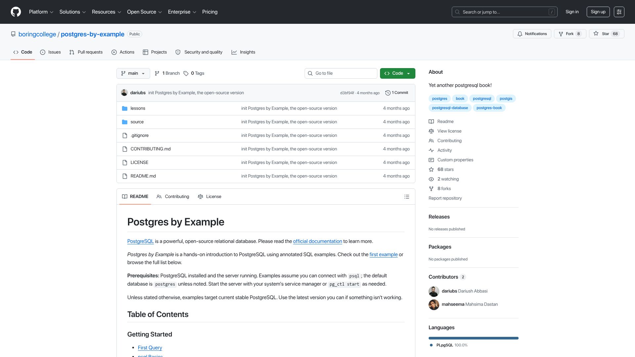Open the Actions tab
Viewport: 635px width, 357px height.
click(x=123, y=52)
